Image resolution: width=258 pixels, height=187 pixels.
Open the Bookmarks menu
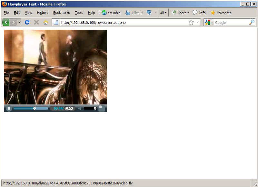(x=61, y=13)
